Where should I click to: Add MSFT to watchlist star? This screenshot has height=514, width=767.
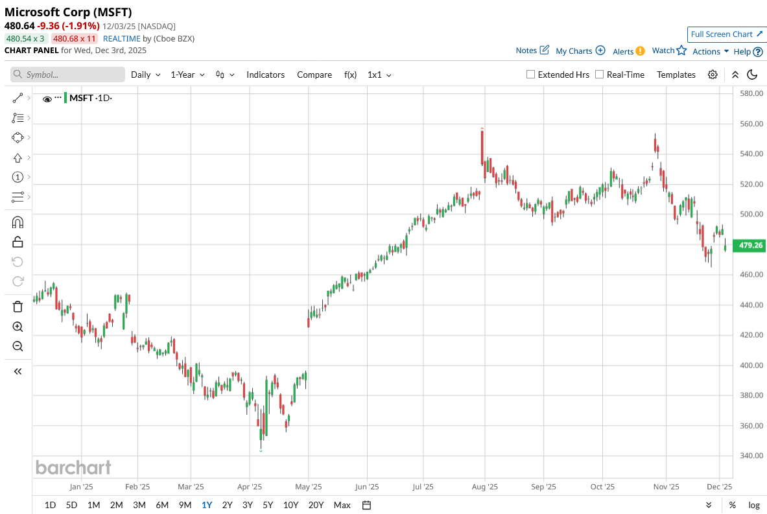click(x=681, y=51)
